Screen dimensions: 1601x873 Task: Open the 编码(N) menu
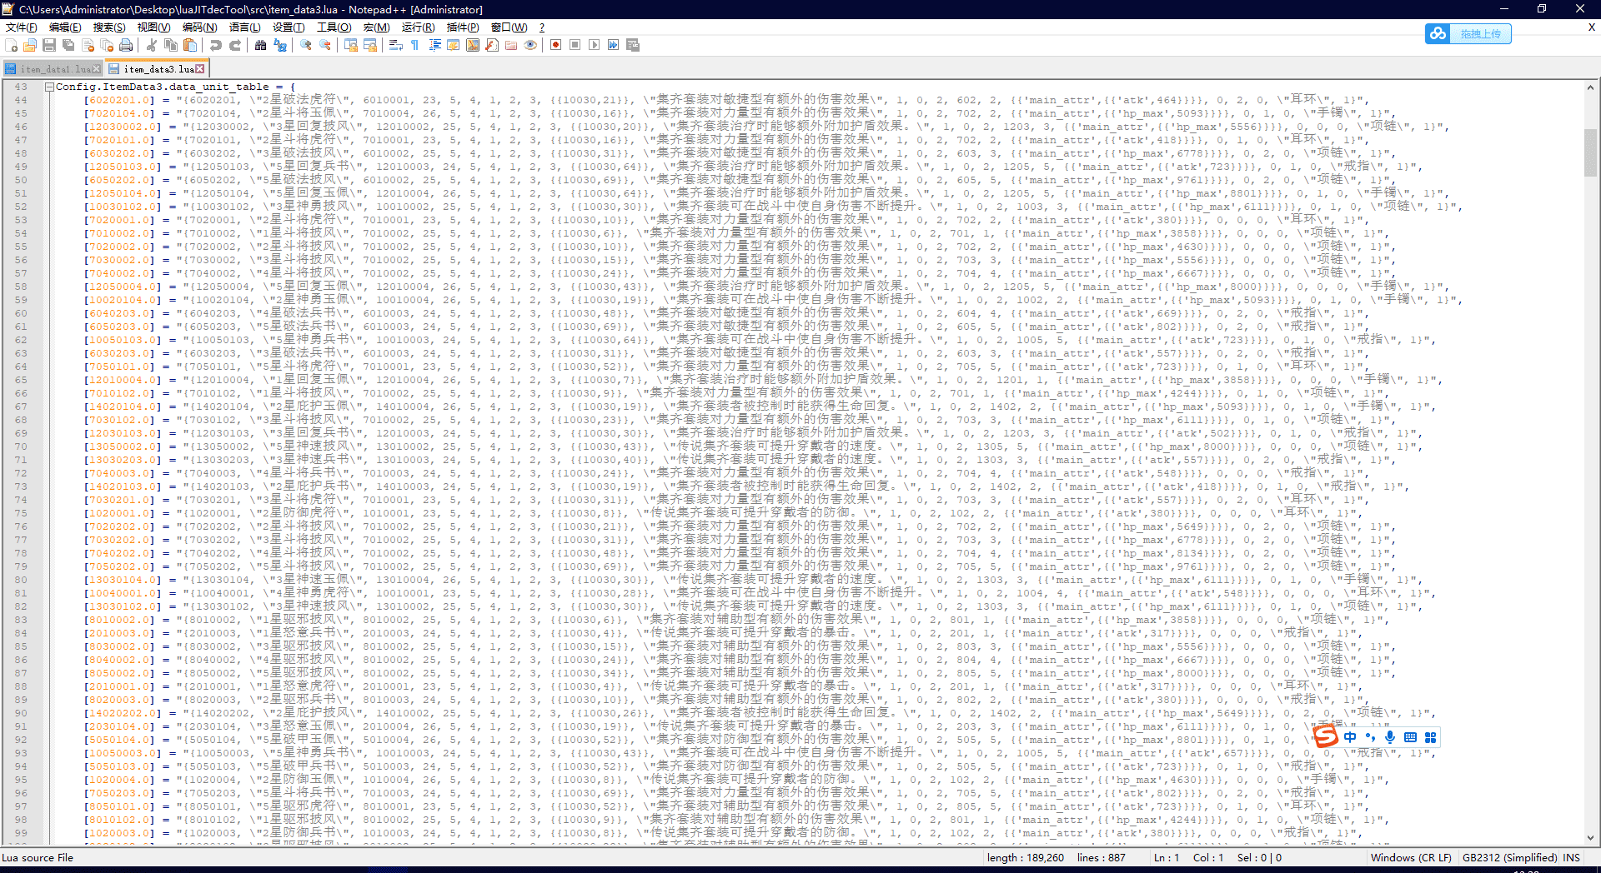[199, 27]
